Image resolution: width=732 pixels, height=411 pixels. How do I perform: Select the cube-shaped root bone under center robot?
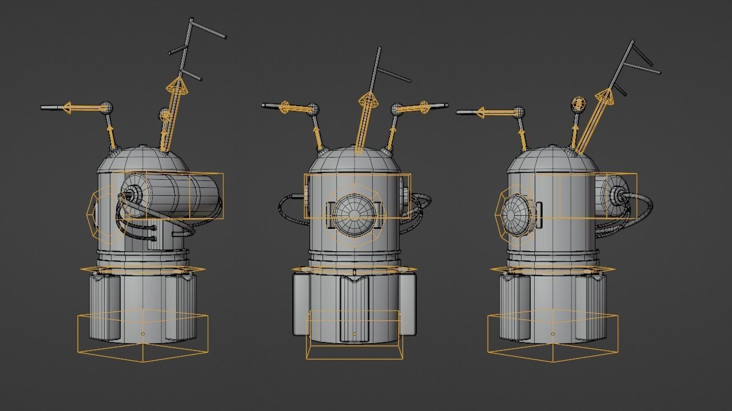355,335
